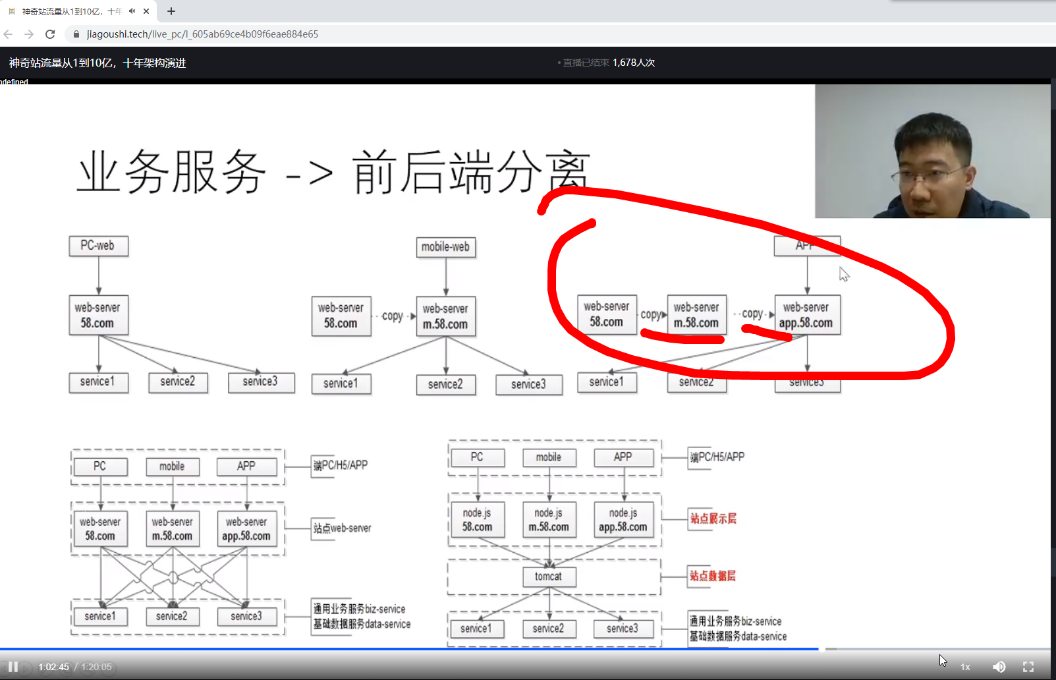Navigate back in the browser

(8, 34)
